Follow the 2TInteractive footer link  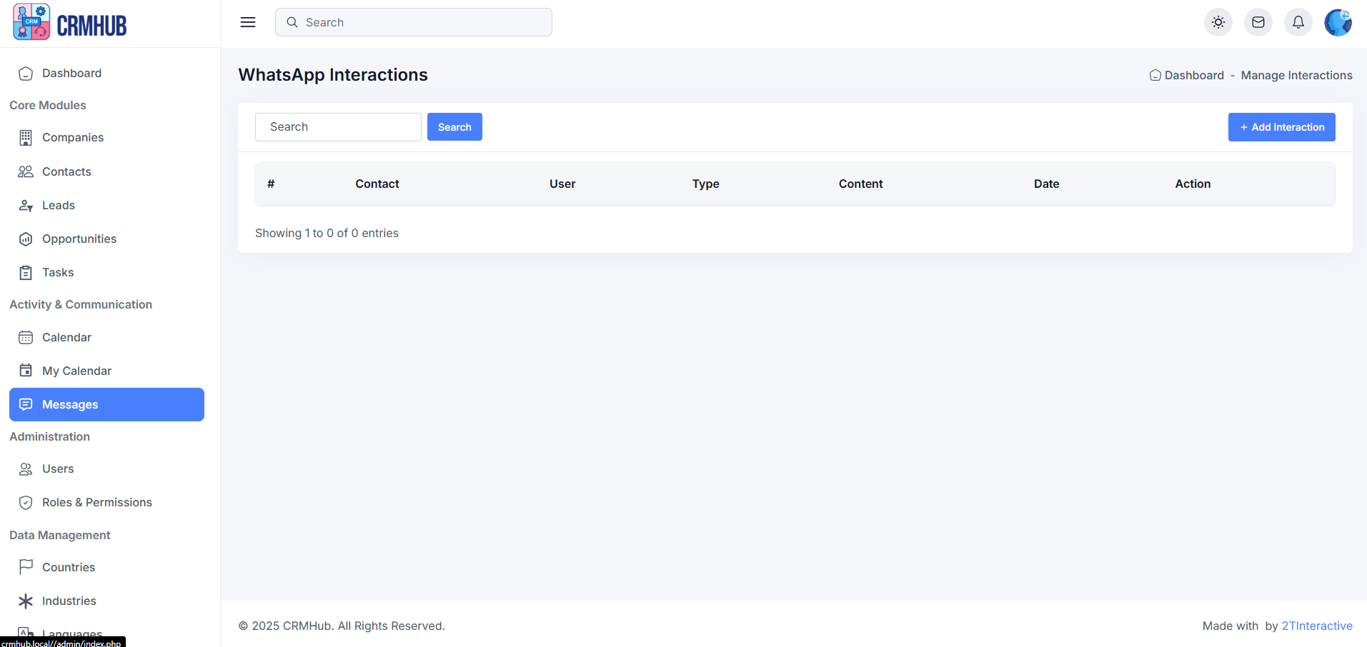(1316, 626)
